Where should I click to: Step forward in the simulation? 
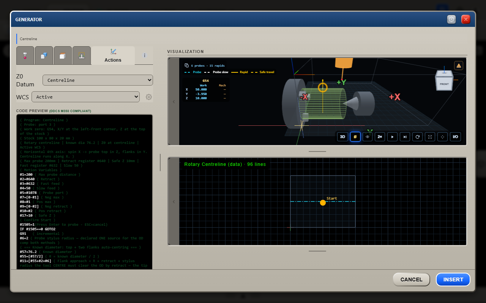click(x=405, y=137)
